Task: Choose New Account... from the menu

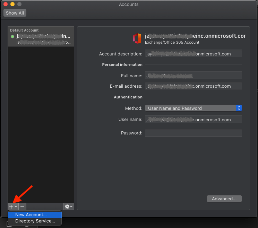Action: pos(35,215)
